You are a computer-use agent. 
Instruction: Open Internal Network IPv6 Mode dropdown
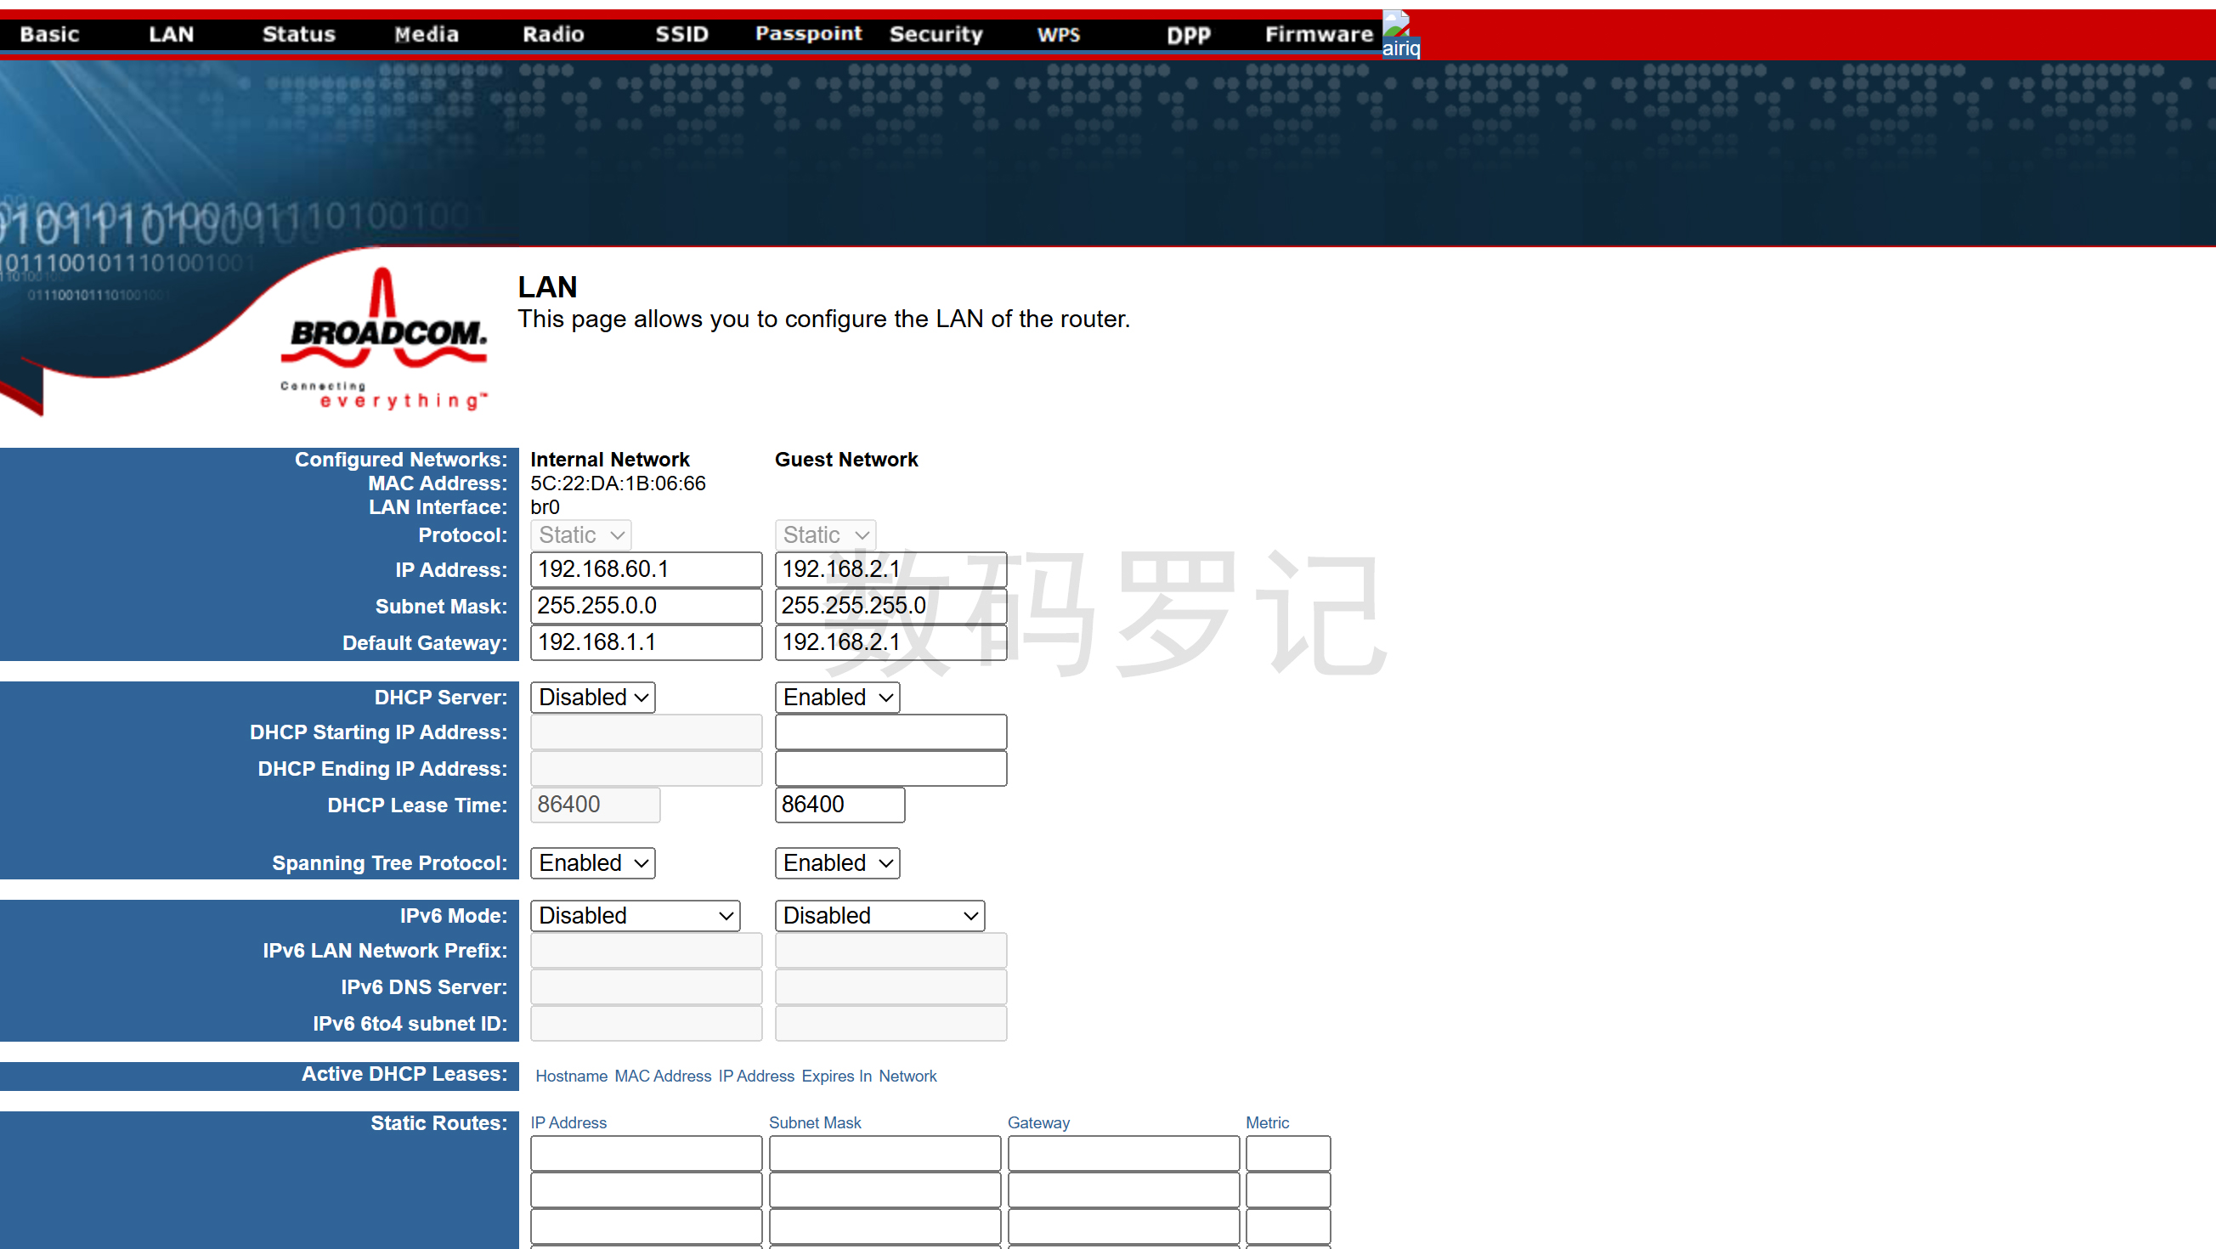[x=635, y=915]
